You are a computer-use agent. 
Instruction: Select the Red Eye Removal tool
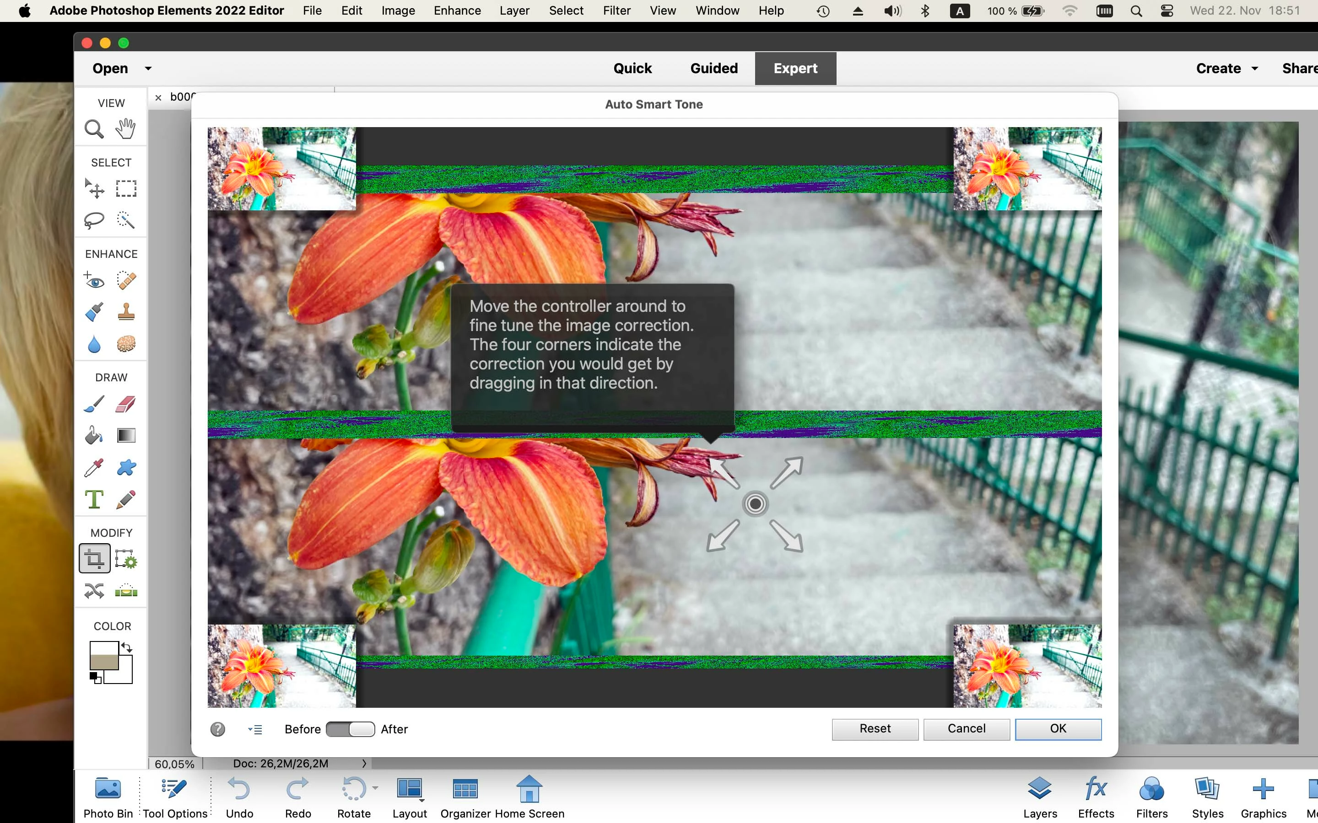(x=94, y=281)
